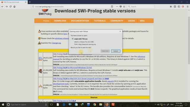Click the SWI Prolog logo
Image resolution: width=190 pixels, height=107 pixels.
[x=45, y=12]
